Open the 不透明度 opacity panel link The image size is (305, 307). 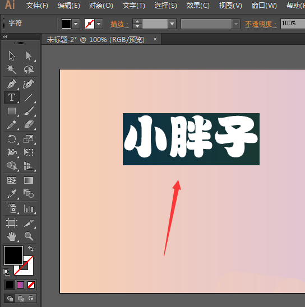[x=261, y=24]
